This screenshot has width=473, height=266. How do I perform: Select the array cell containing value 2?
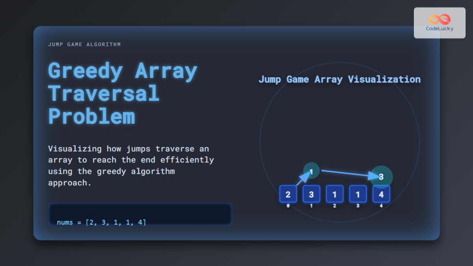288,194
